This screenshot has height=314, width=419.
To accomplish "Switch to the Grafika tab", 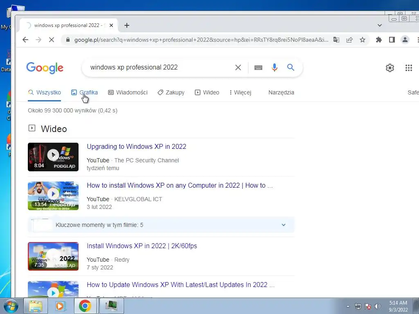I will coord(84,92).
